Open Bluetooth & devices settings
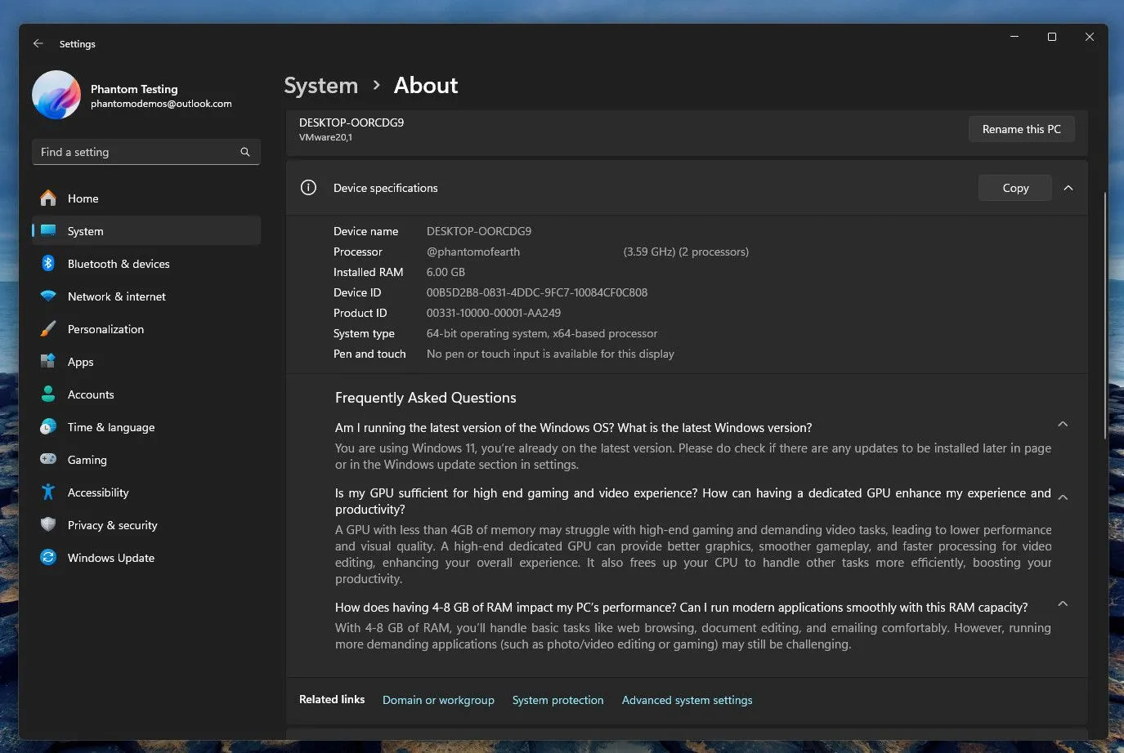 coord(119,263)
